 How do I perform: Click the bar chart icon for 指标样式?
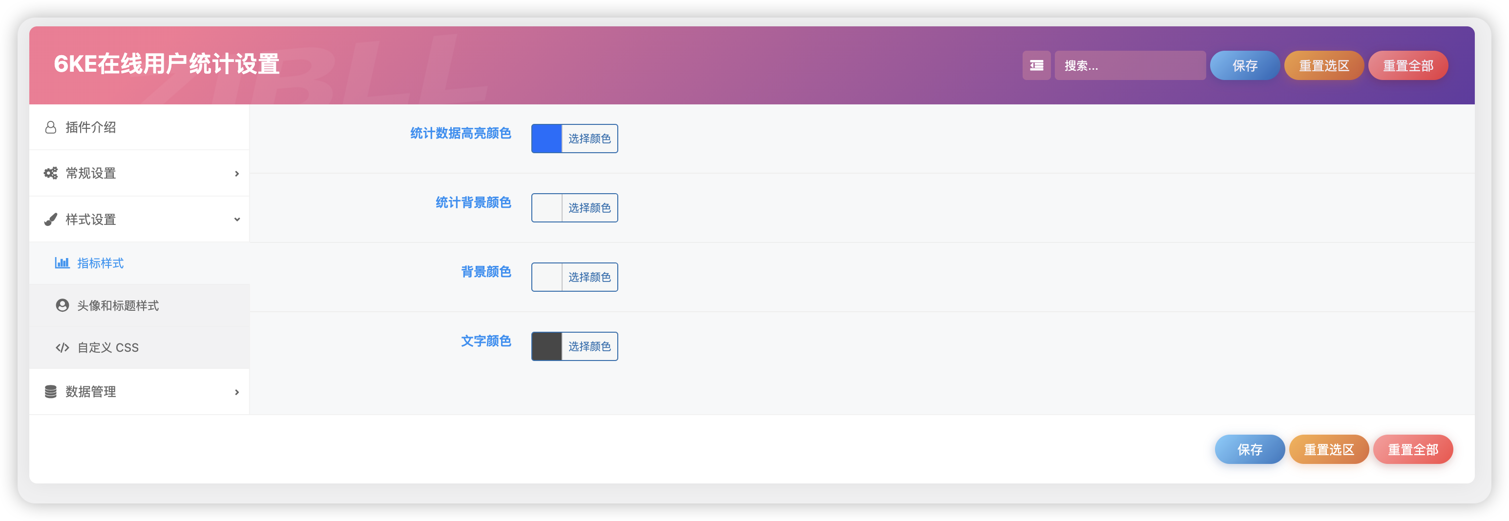62,263
